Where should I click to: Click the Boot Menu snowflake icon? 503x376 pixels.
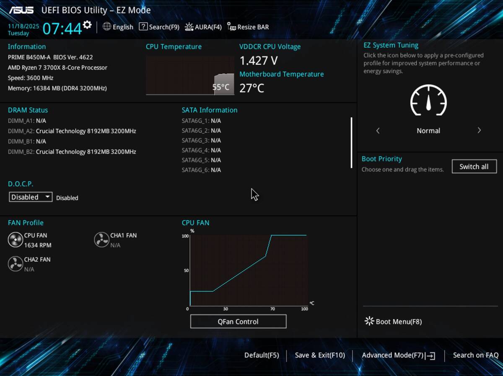(369, 321)
